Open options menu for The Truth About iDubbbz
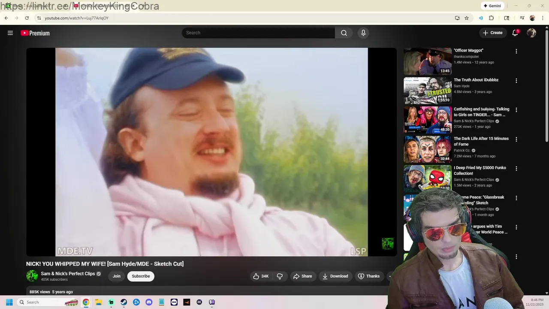Image resolution: width=549 pixels, height=309 pixels. point(516,81)
